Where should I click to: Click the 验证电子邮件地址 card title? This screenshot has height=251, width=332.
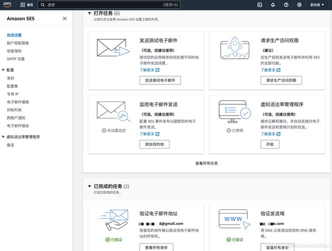tap(158, 213)
